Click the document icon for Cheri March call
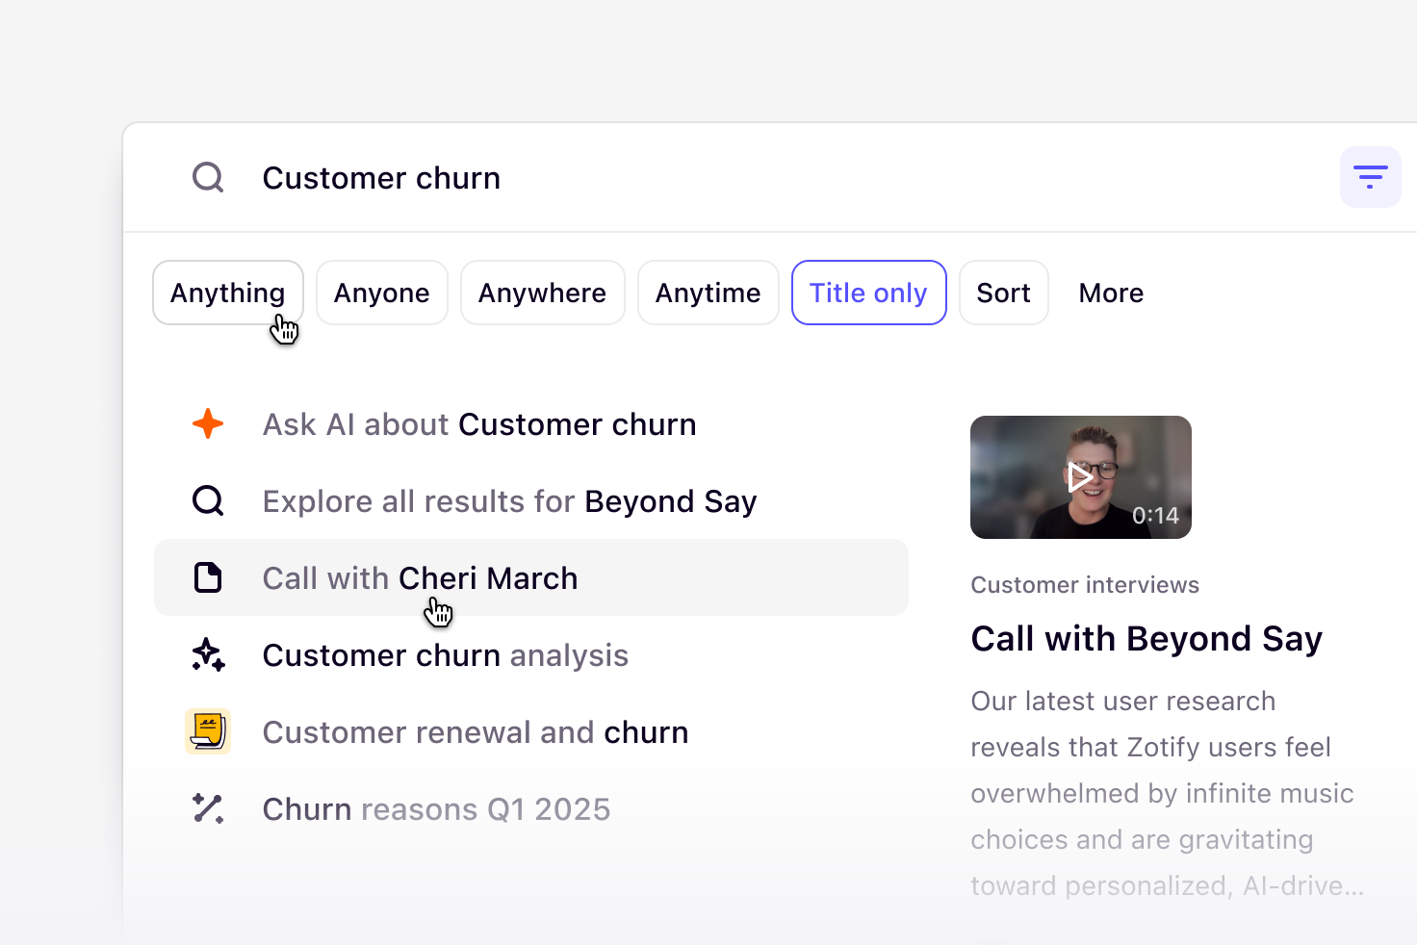 [x=208, y=578]
